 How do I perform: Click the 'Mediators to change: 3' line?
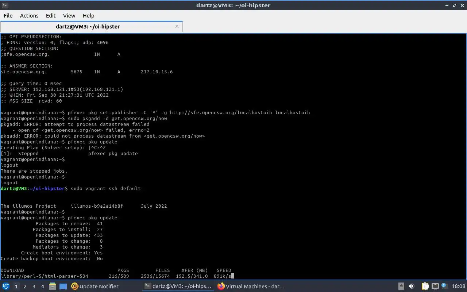(67, 247)
